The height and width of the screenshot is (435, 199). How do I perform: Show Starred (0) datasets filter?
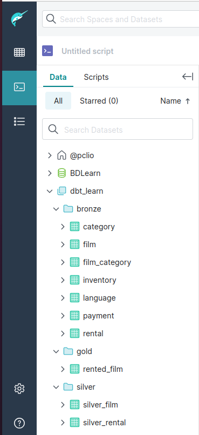[x=99, y=101]
